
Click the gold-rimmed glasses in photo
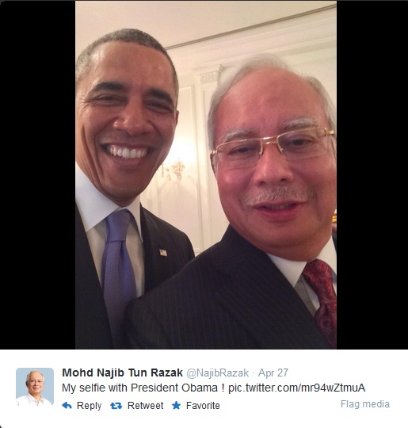click(273, 147)
